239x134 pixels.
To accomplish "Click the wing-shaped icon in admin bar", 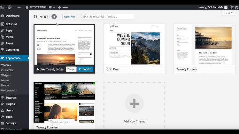I will pyautogui.click(x=18, y=7).
